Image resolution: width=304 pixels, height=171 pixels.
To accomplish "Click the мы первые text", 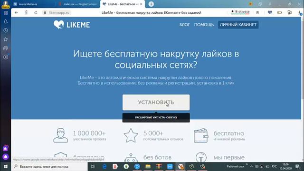I will click(x=229, y=157).
